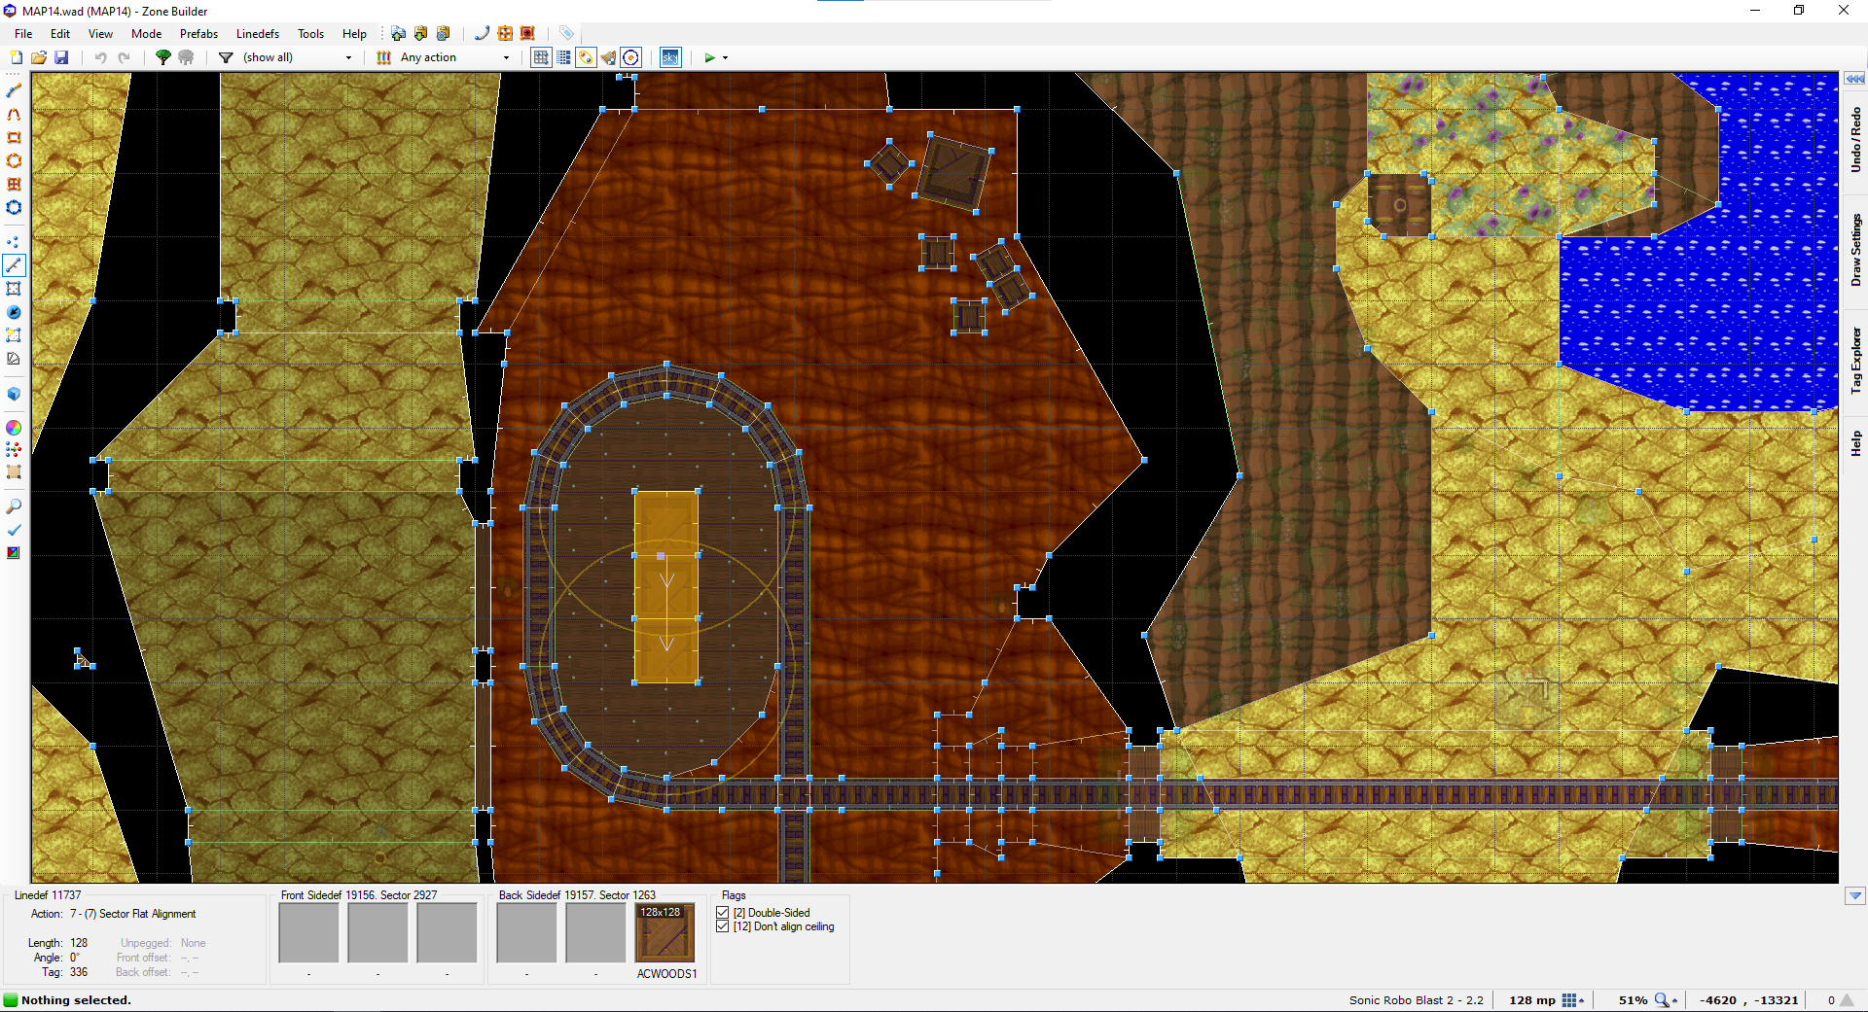
Task: Open find and replace magnifier
Action: click(14, 506)
